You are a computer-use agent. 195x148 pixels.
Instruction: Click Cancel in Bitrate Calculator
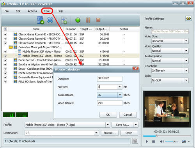tap(128, 115)
